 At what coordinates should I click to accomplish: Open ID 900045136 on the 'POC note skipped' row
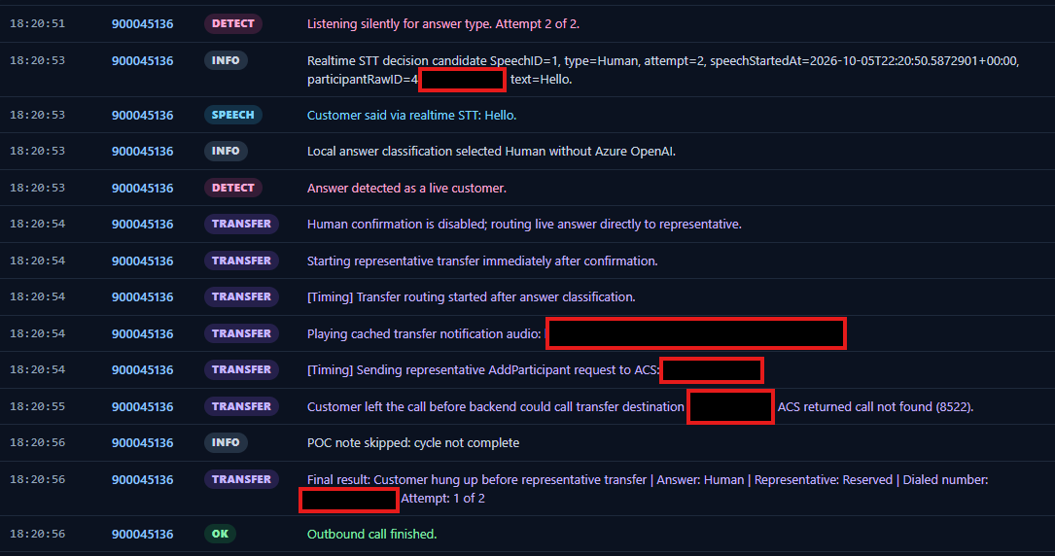click(143, 443)
